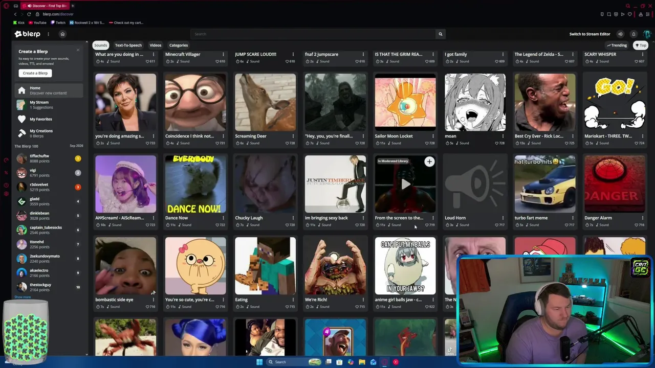This screenshot has width=655, height=368.
Task: Click the Blerp search input field
Action: click(314, 34)
